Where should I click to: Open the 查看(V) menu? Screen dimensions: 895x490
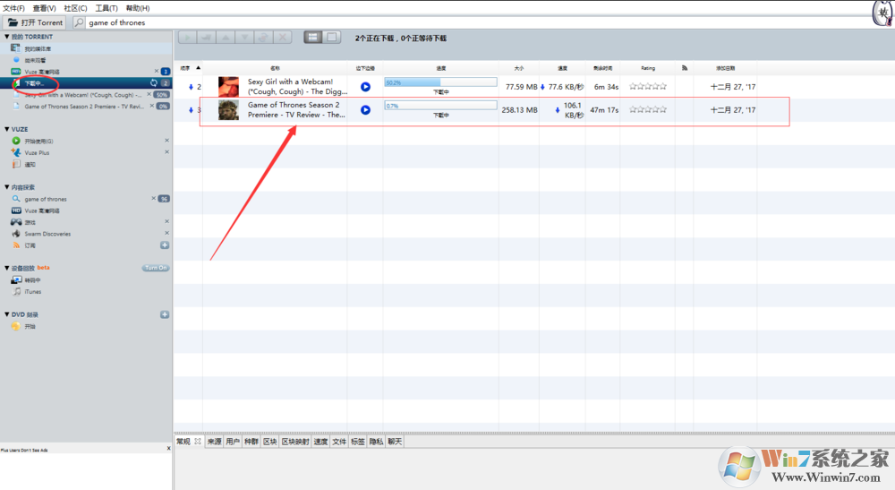click(x=44, y=8)
